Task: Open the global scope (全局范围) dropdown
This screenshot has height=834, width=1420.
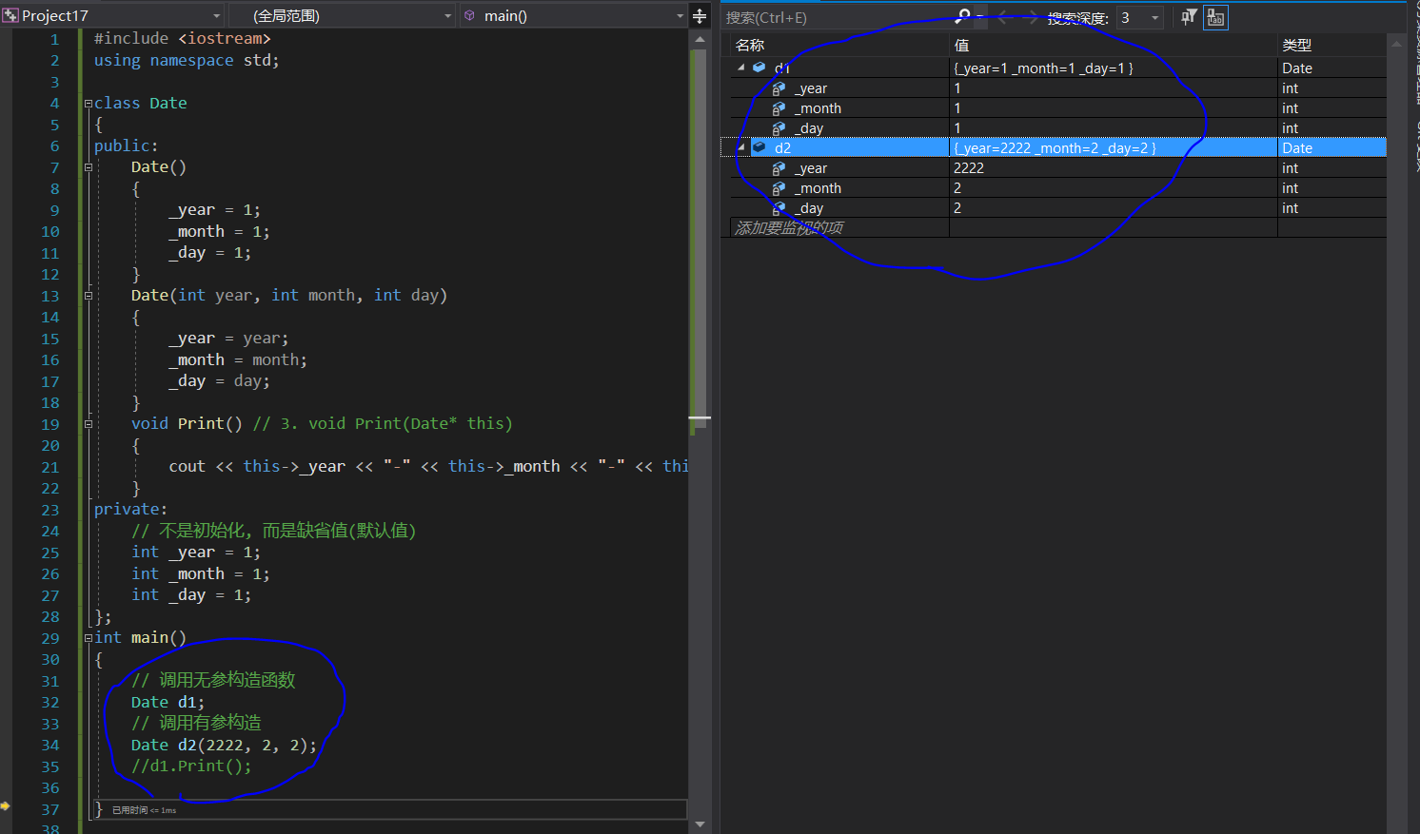Action: click(x=448, y=16)
